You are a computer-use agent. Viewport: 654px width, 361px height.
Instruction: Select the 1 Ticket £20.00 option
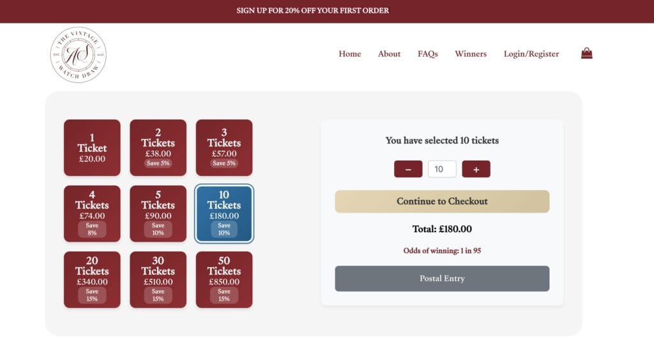tap(92, 147)
